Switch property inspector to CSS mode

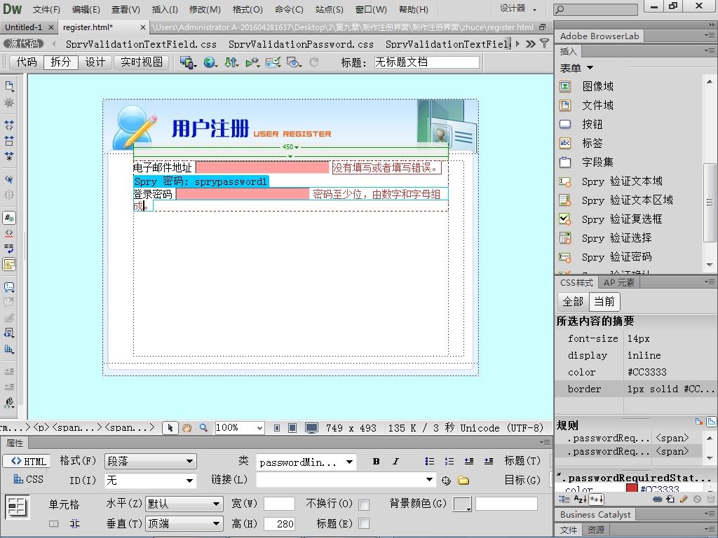[28, 479]
